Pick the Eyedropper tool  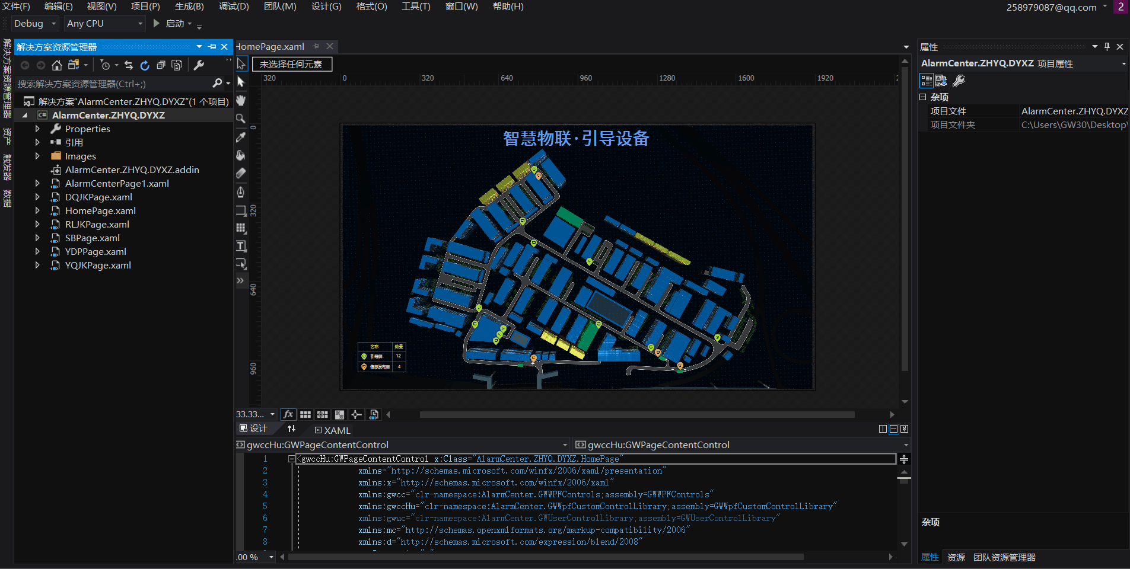point(241,137)
